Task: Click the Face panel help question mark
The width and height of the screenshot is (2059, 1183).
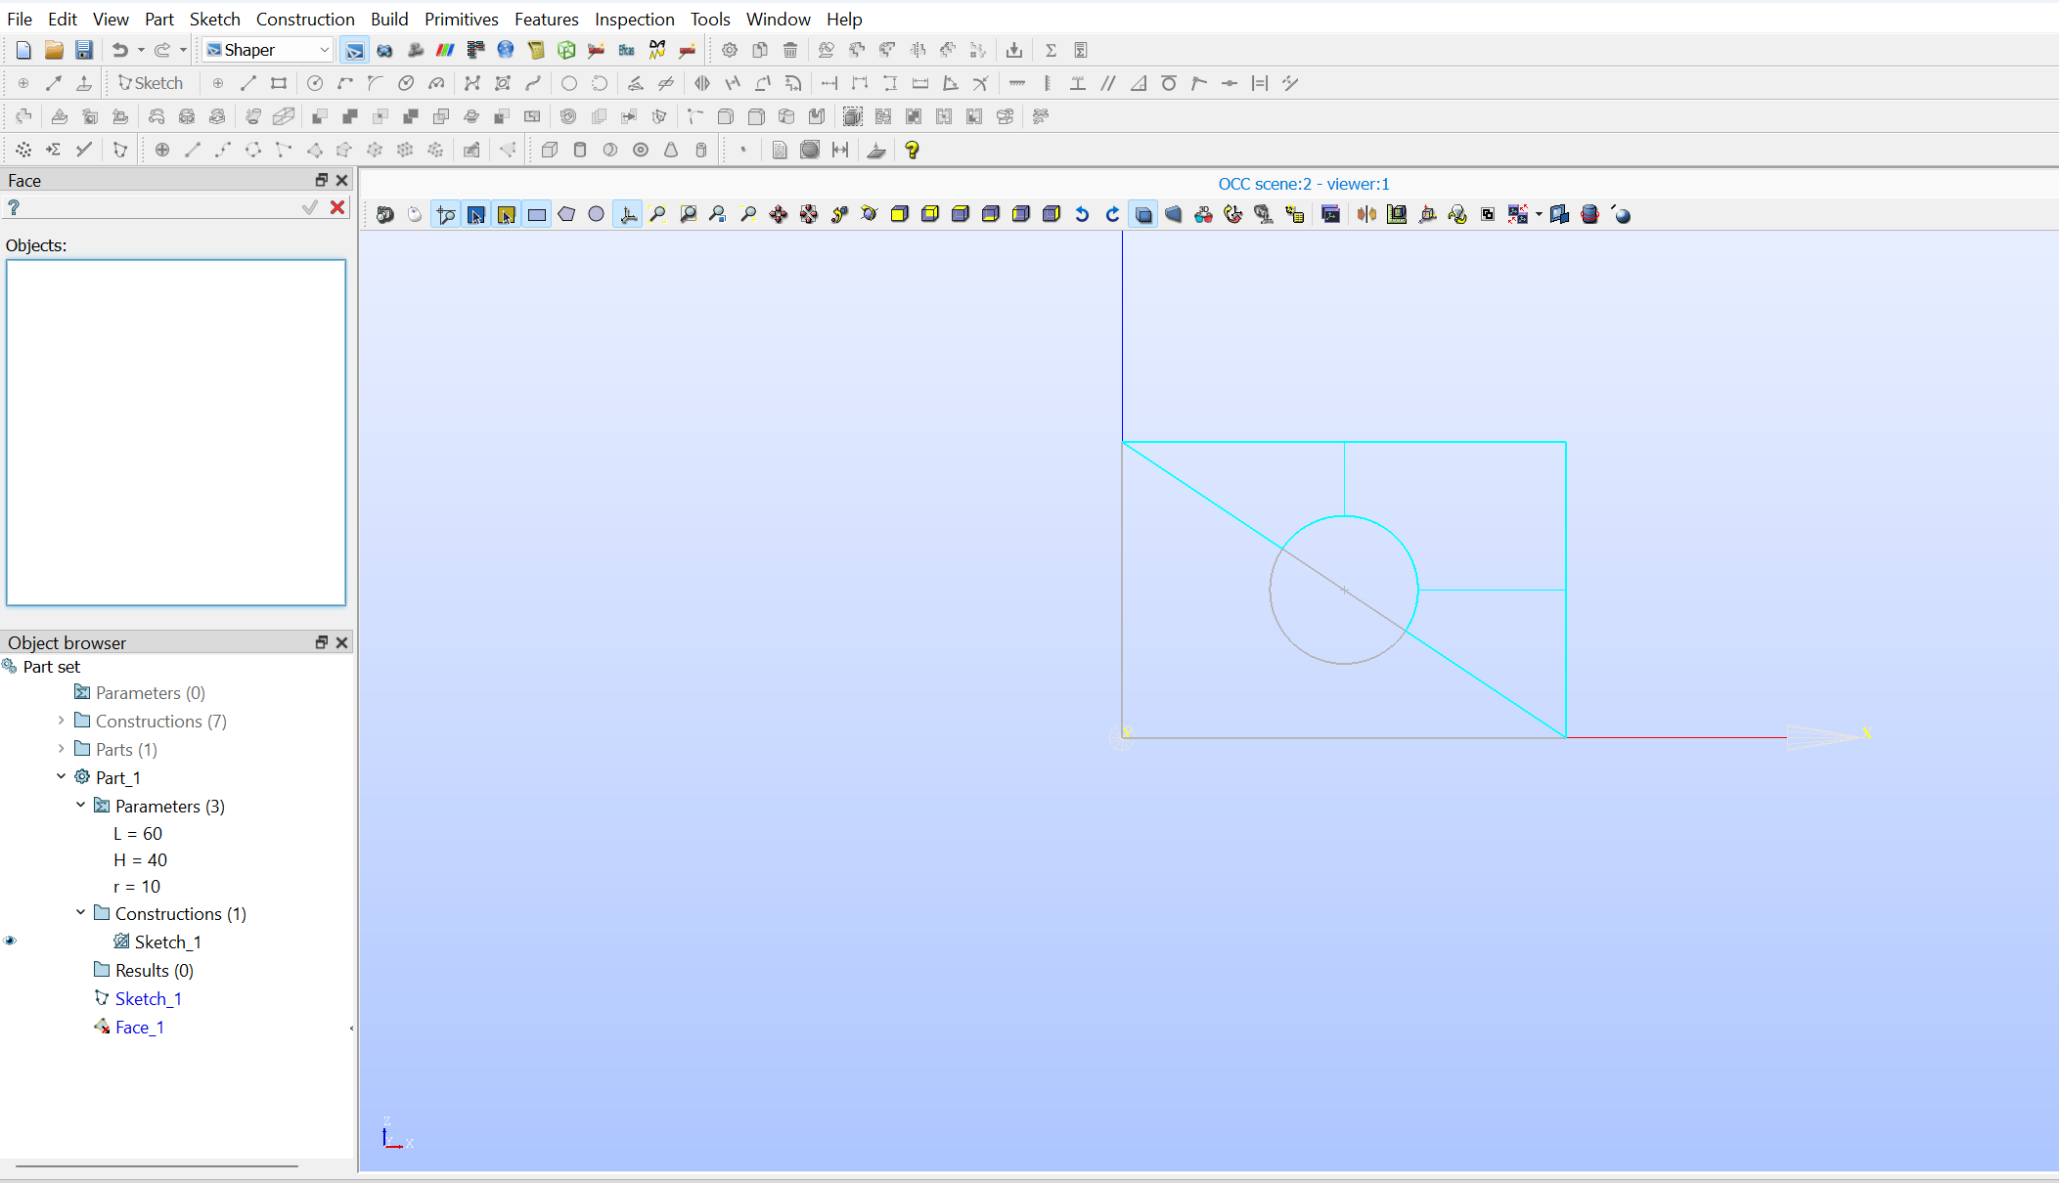Action: (14, 207)
